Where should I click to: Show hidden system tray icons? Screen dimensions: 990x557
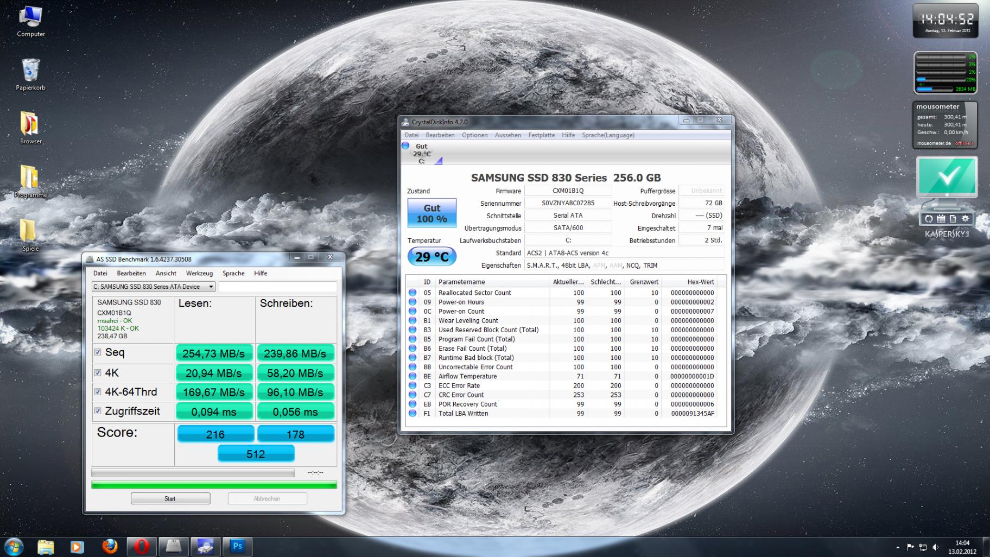click(898, 547)
